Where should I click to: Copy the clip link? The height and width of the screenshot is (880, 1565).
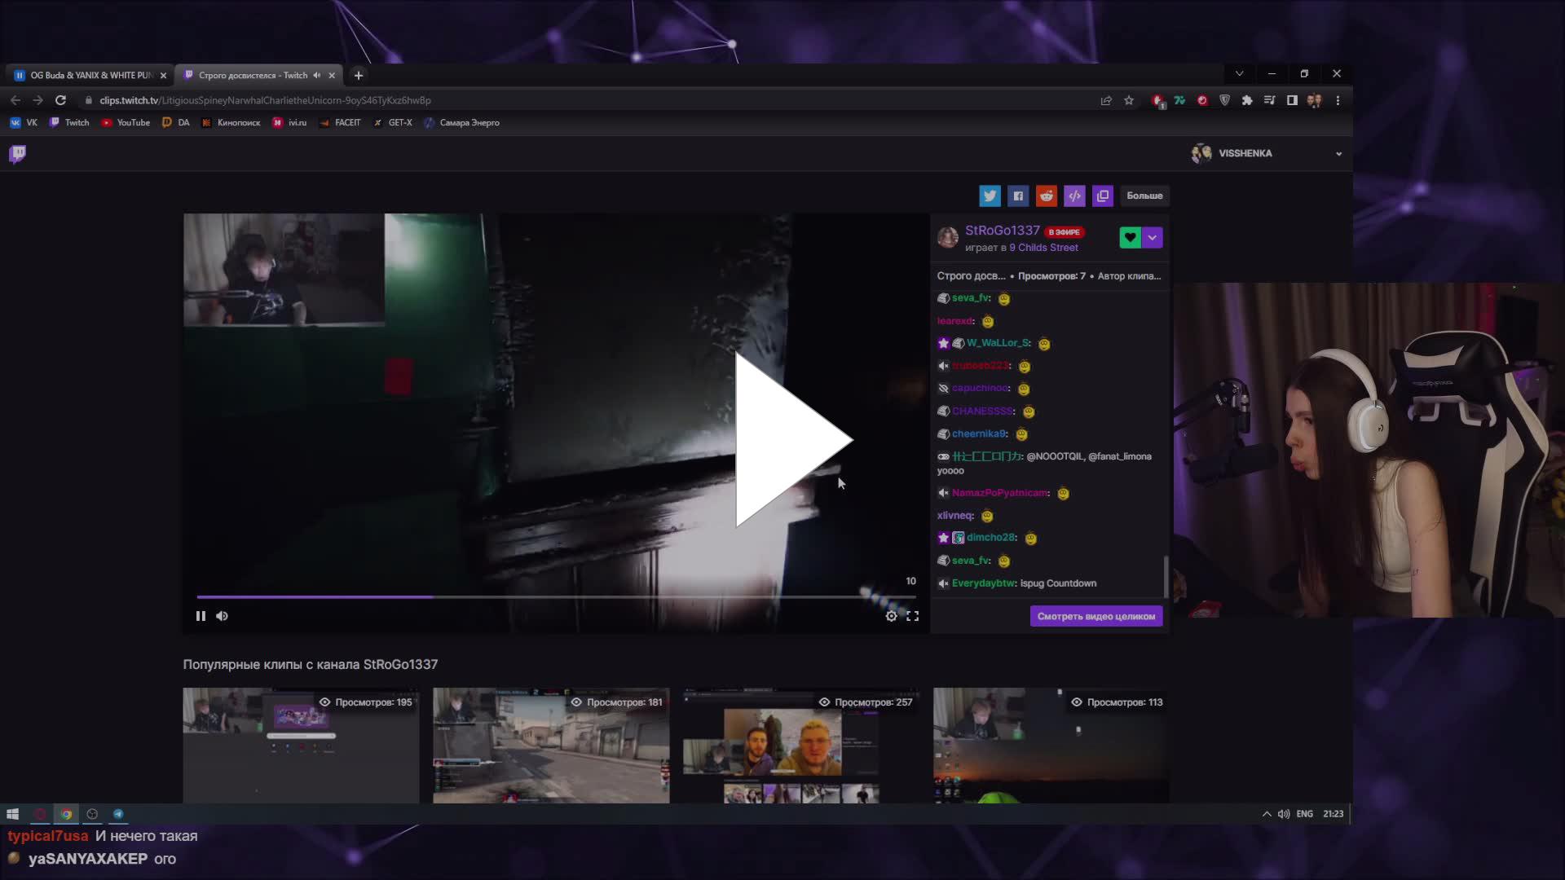point(1103,196)
